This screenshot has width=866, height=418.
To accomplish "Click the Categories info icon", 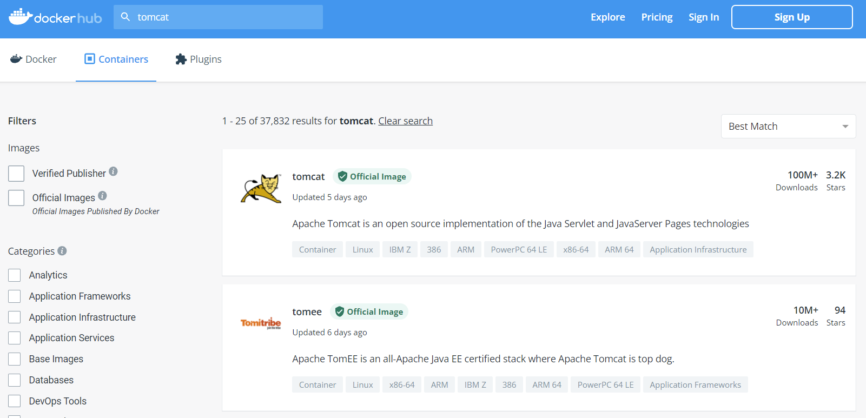I will point(62,251).
